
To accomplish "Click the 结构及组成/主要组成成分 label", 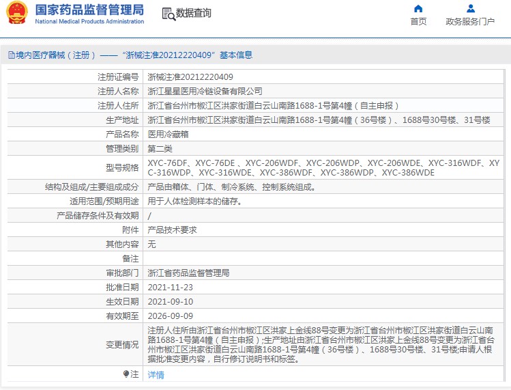I will click(91, 187).
